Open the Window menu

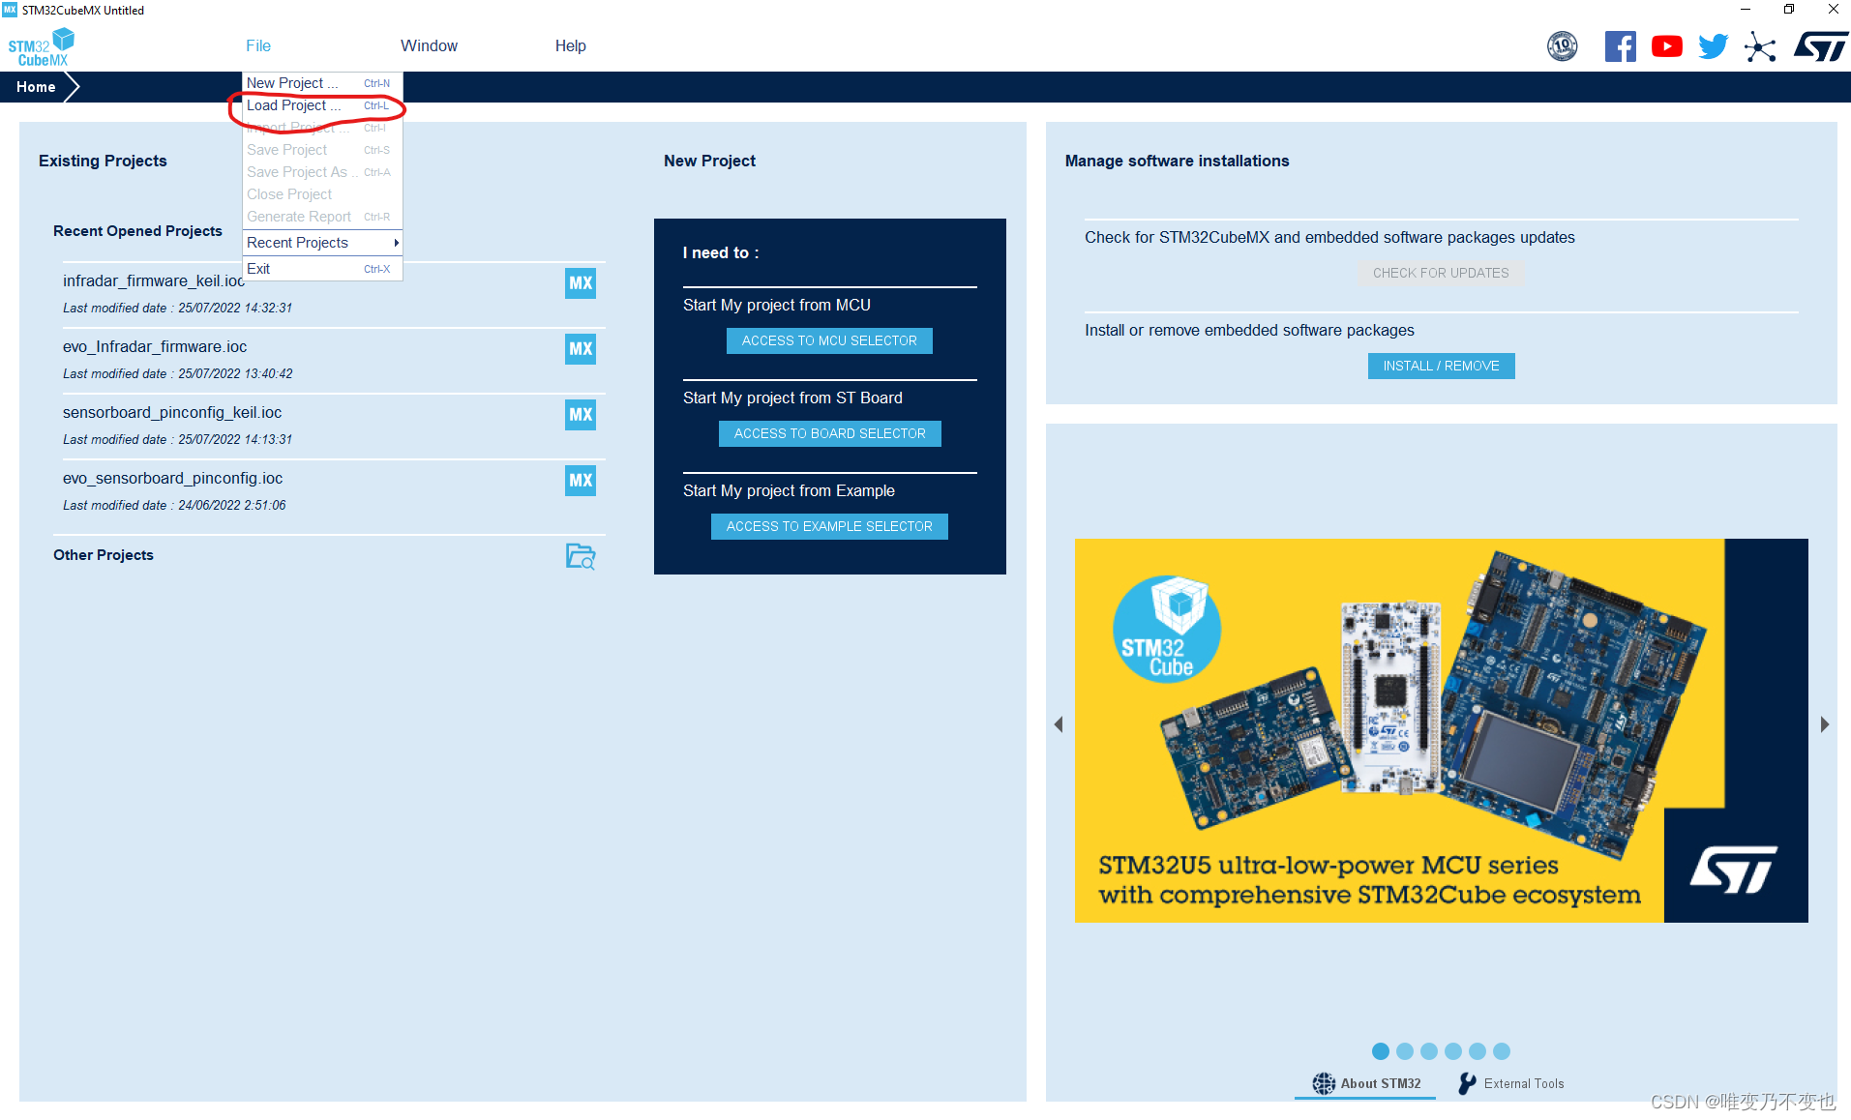click(429, 45)
